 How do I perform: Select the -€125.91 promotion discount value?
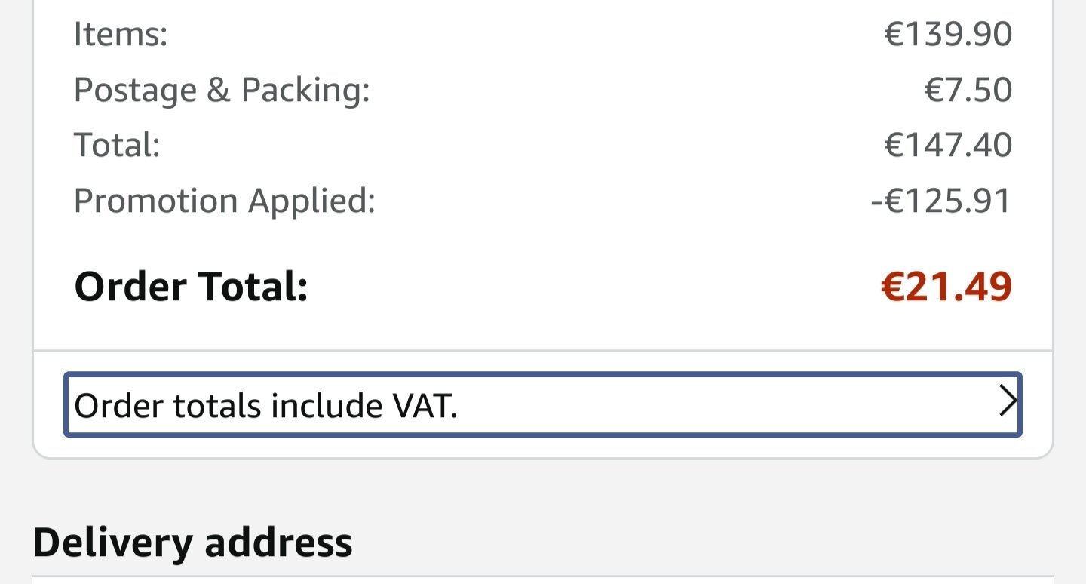(941, 201)
